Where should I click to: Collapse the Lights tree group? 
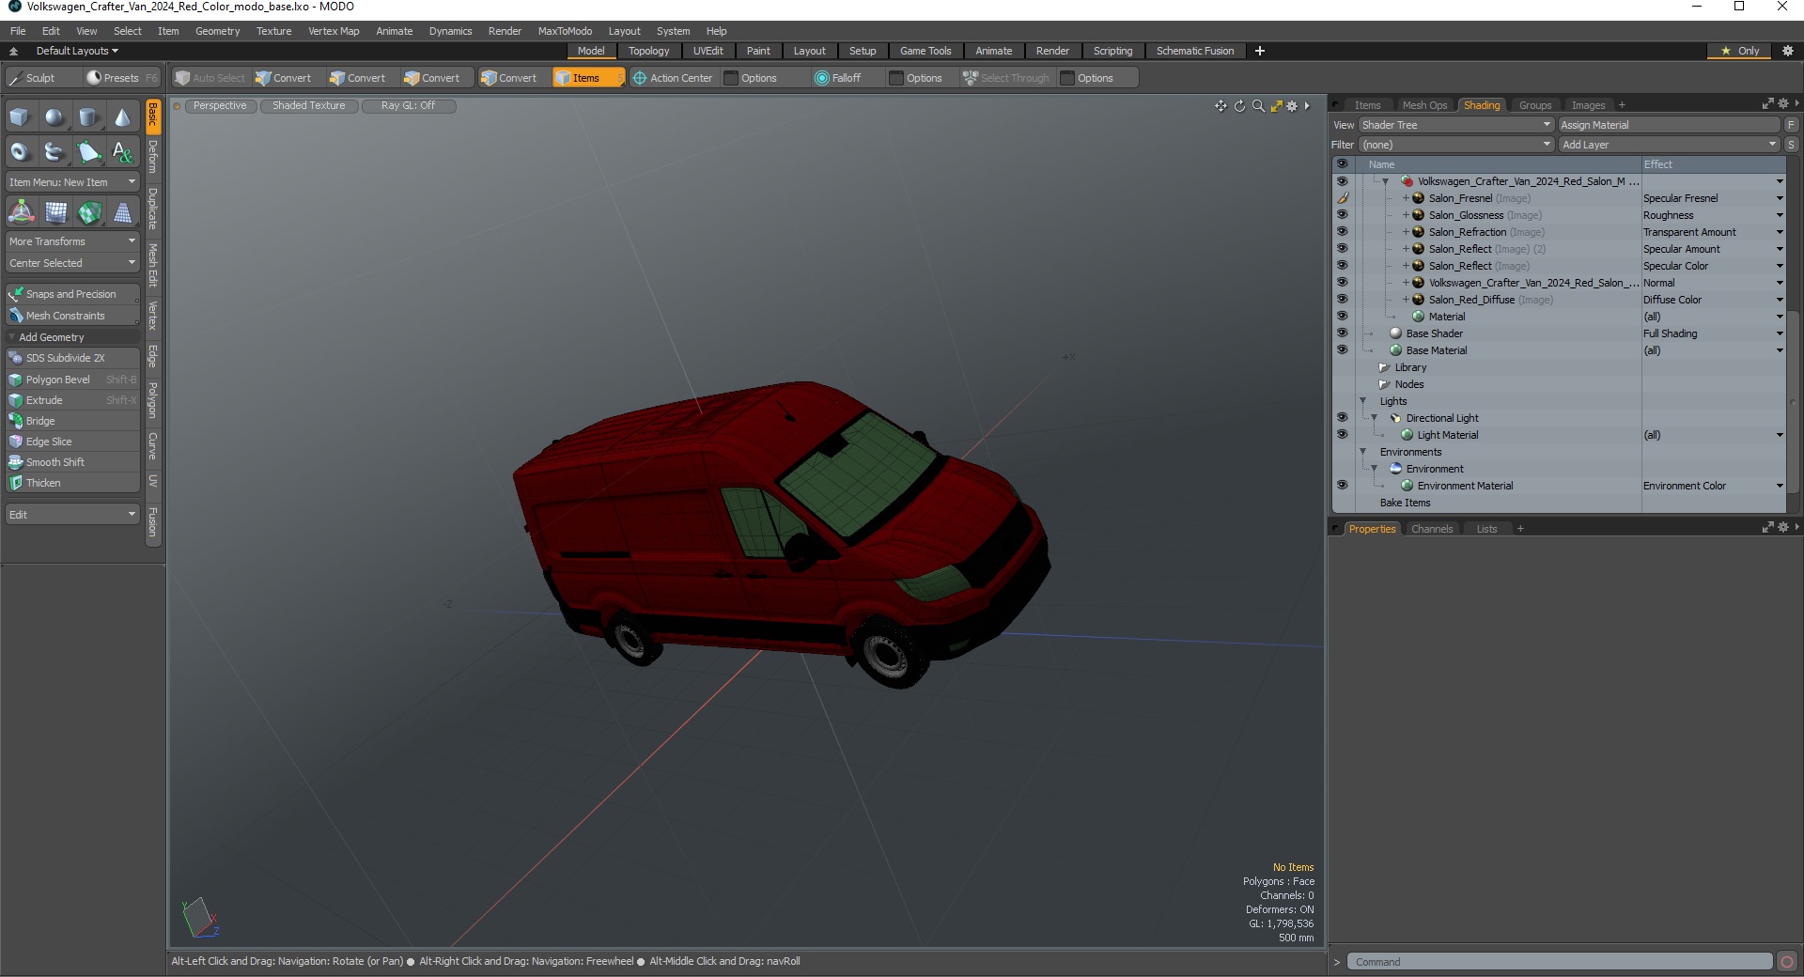point(1363,401)
